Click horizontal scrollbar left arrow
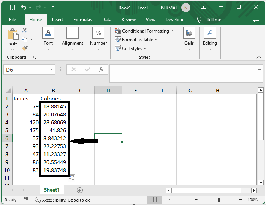This screenshot has width=266, height=205. click(x=169, y=190)
